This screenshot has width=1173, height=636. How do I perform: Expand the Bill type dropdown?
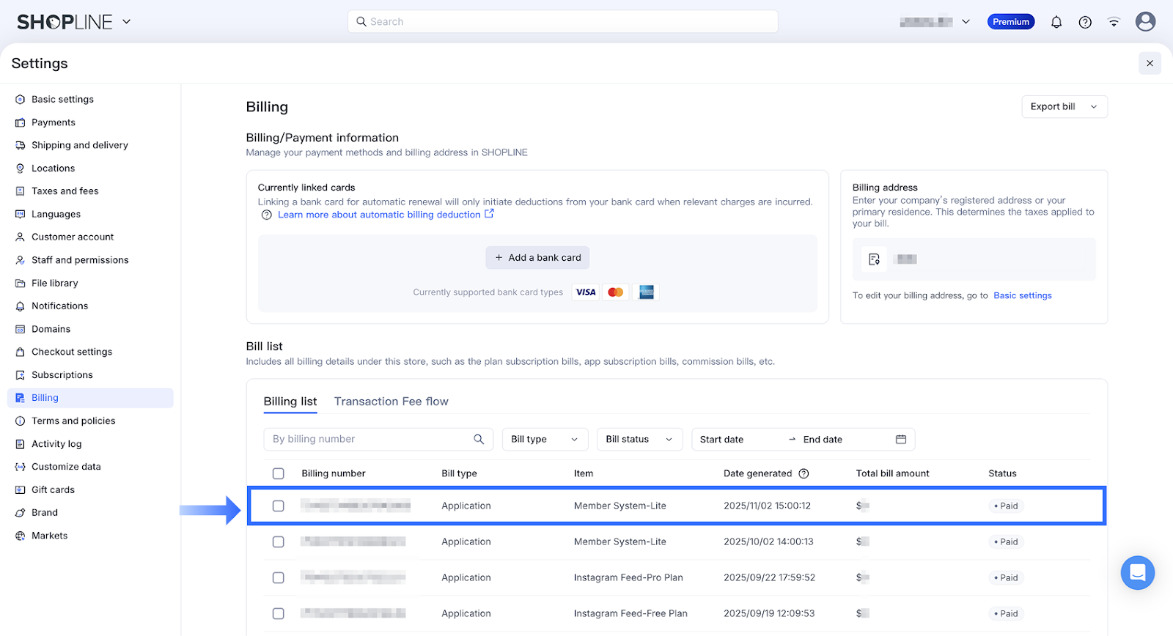point(545,439)
